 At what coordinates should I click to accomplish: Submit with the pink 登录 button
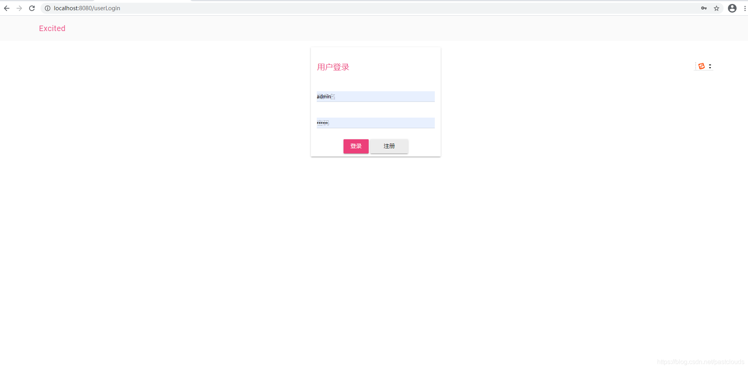(356, 146)
